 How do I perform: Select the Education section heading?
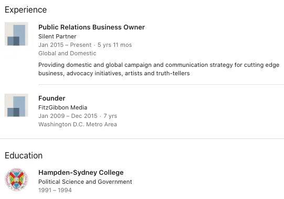[x=24, y=156]
